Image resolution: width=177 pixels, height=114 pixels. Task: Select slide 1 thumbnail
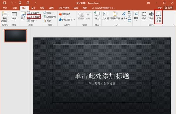coord(16,36)
